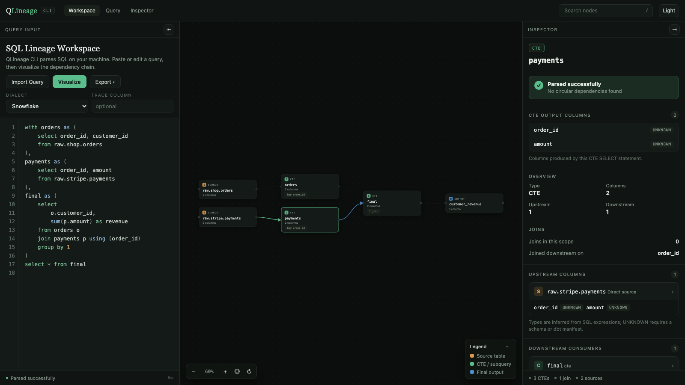Screen dimensions: 685x385
Task: Open the Query tab
Action: [x=113, y=11]
